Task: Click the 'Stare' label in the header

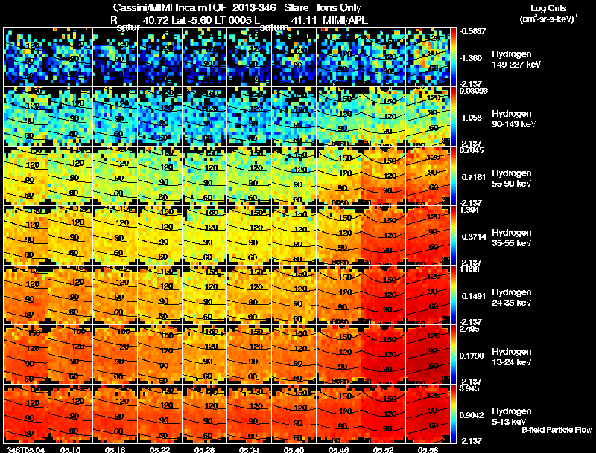Action: 296,7
